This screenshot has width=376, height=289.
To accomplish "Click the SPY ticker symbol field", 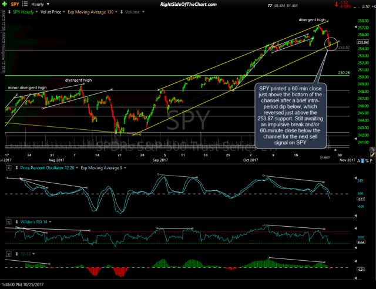I will coord(15,4).
